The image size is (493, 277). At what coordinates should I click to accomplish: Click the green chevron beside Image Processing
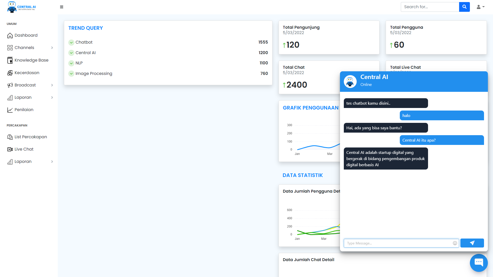coord(71,74)
